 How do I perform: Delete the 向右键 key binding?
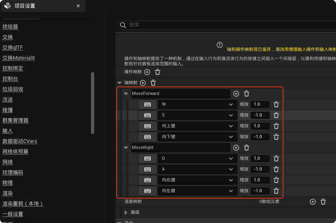pyautogui.click(x=276, y=180)
